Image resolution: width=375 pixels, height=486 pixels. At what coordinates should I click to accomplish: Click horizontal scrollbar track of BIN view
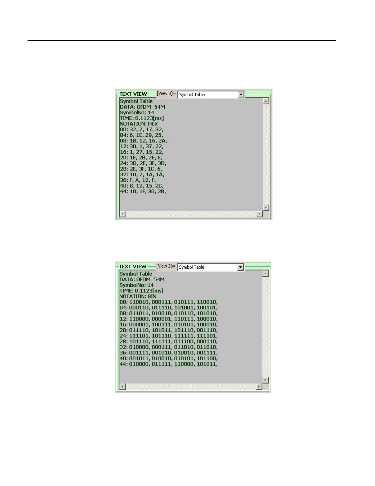191,387
